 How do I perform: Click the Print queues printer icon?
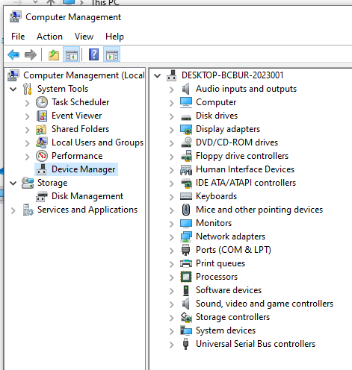pos(186,263)
